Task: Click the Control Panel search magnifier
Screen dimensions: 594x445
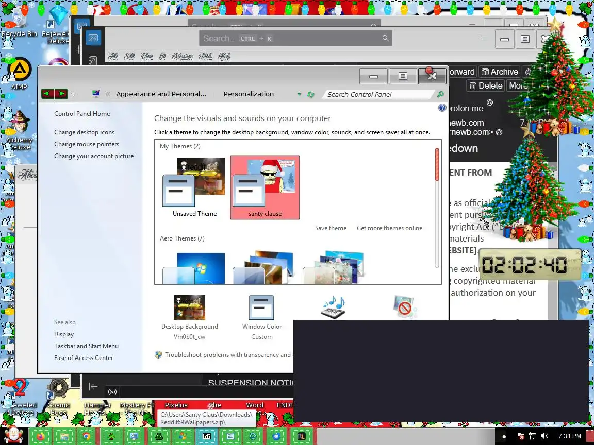Action: pos(440,94)
